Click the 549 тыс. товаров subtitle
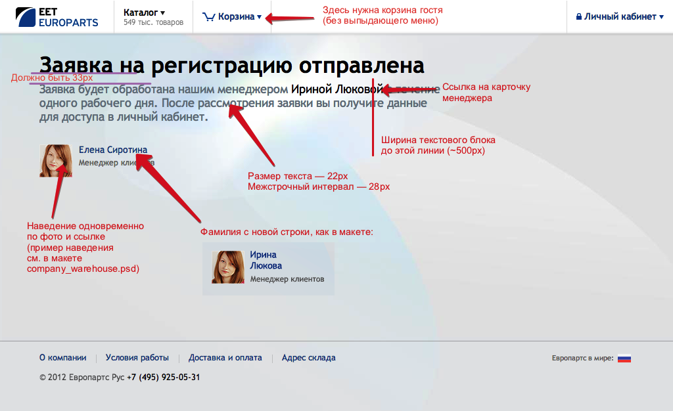 coord(153,23)
